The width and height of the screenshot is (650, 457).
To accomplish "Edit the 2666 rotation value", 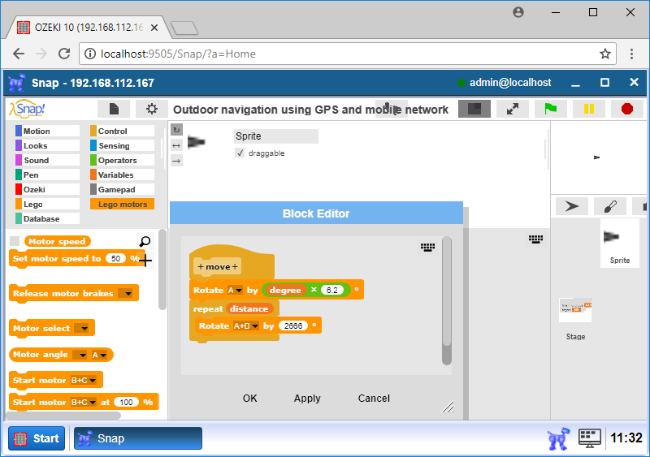I will coord(293,326).
